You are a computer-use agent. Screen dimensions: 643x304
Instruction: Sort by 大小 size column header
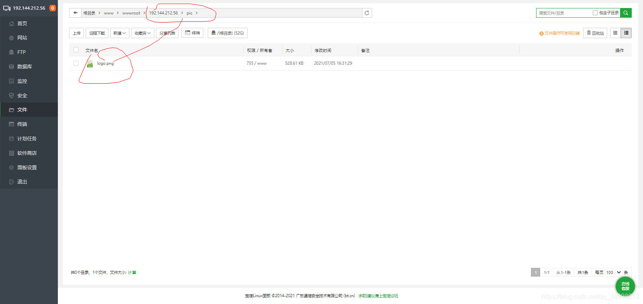289,50
